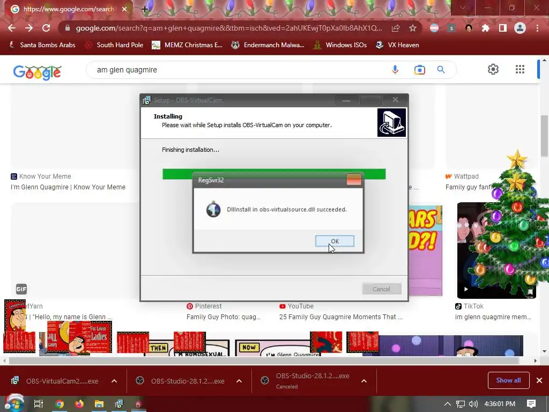
Task: Expand canceled OBS-Studio download chevron
Action: point(364,381)
